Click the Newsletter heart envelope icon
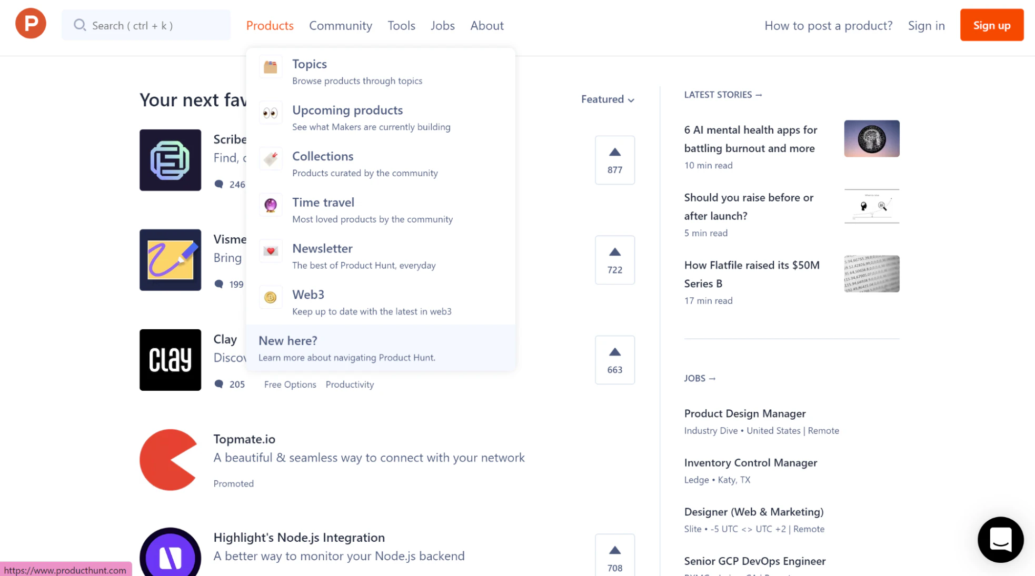1035x576 pixels. 271,251
